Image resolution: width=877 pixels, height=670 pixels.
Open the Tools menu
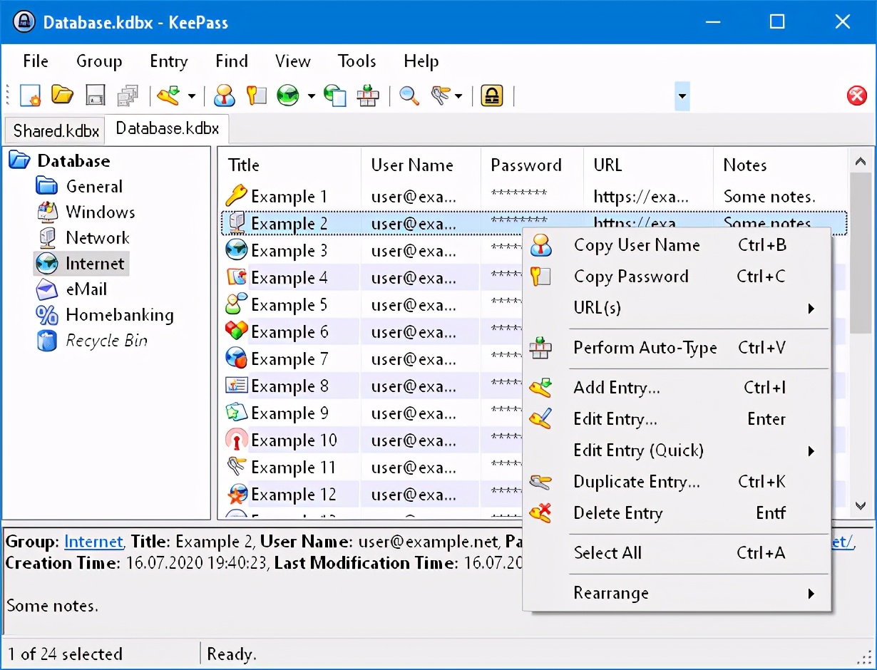point(357,61)
